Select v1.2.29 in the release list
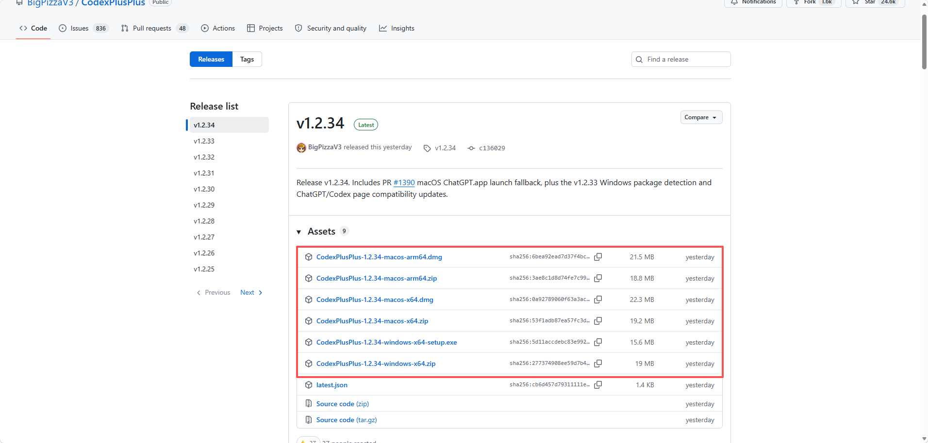The height and width of the screenshot is (443, 928). 229,205
